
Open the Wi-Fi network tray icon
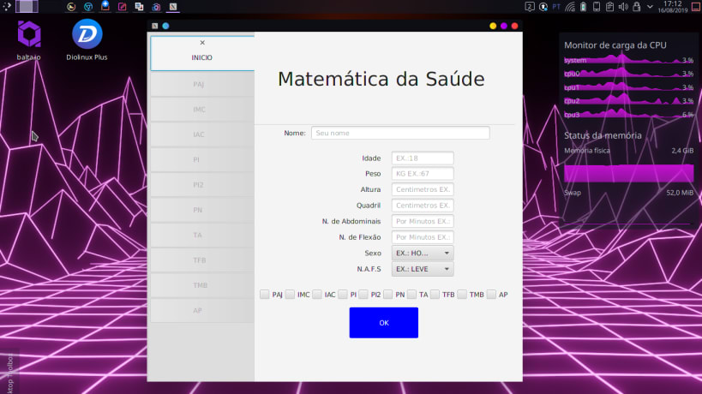coord(569,7)
